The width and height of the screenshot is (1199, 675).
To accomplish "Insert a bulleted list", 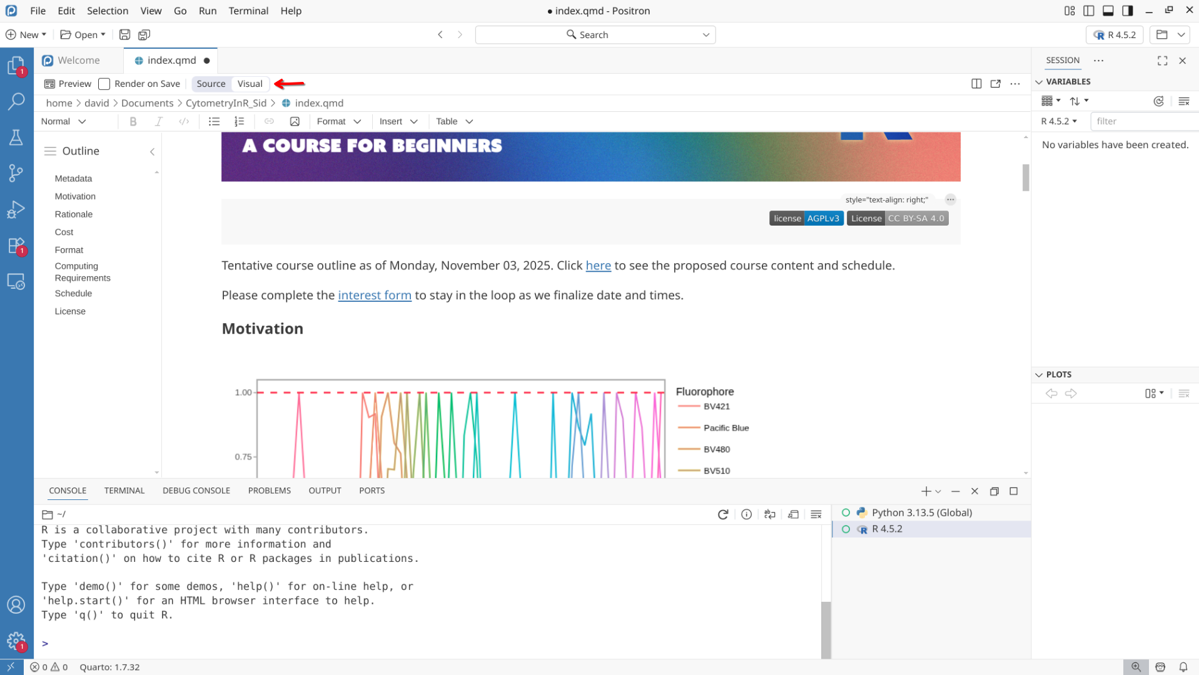I will tap(214, 121).
